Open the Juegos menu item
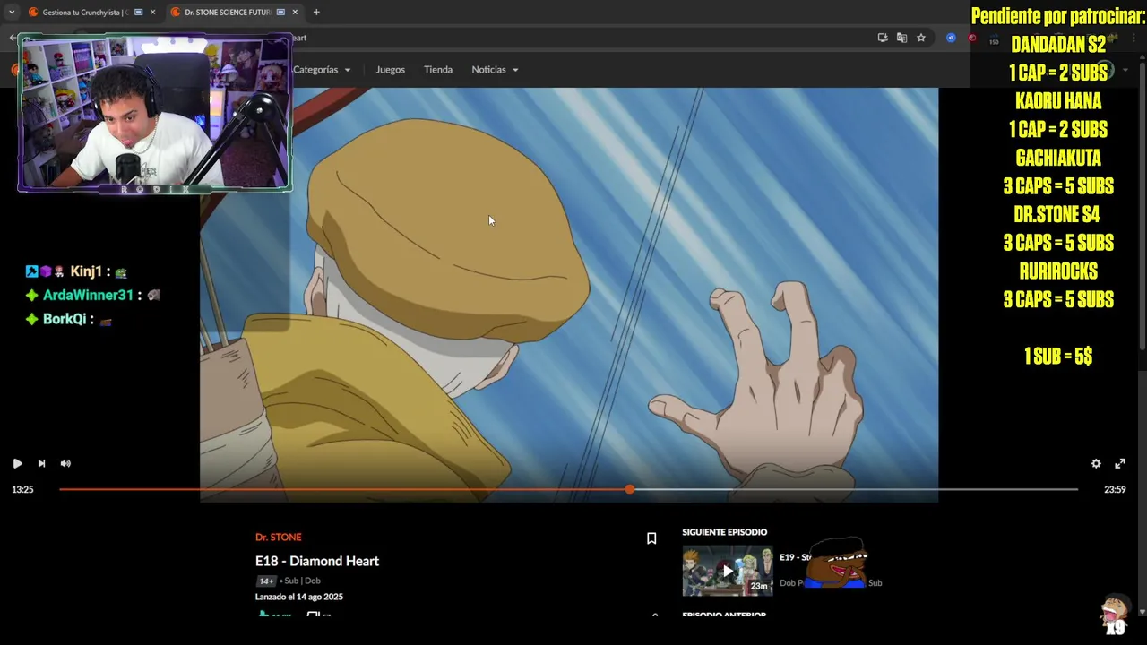1147x645 pixels. [390, 70]
